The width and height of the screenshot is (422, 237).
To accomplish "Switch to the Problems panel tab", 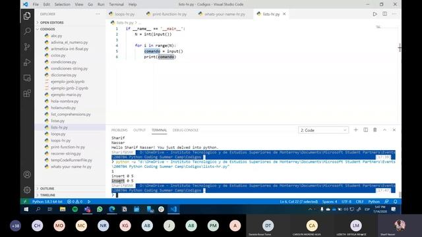I will tap(119, 130).
